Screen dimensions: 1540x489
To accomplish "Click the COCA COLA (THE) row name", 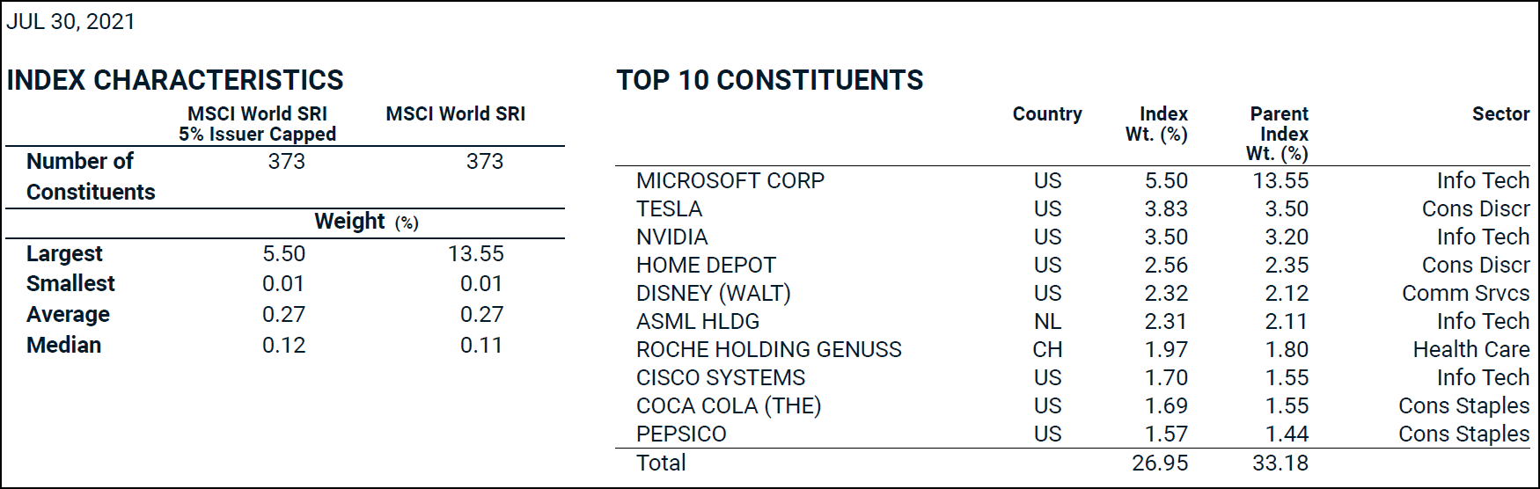I will pos(728,406).
